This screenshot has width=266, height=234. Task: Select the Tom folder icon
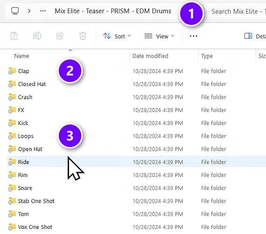tap(12, 214)
